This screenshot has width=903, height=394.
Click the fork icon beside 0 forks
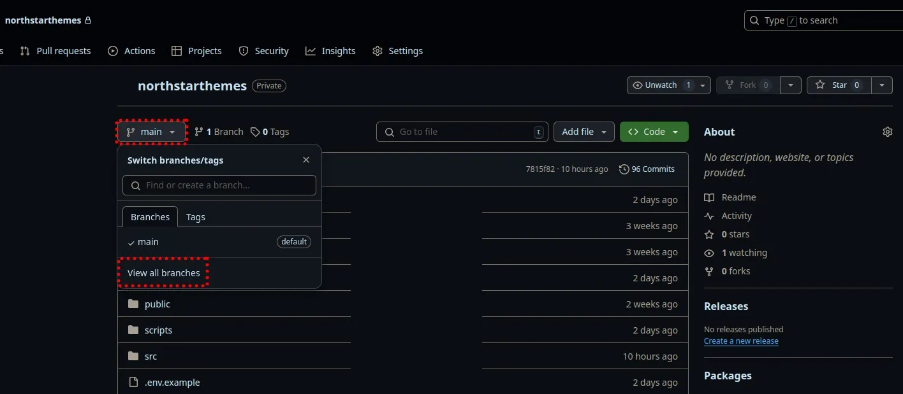[x=709, y=271]
